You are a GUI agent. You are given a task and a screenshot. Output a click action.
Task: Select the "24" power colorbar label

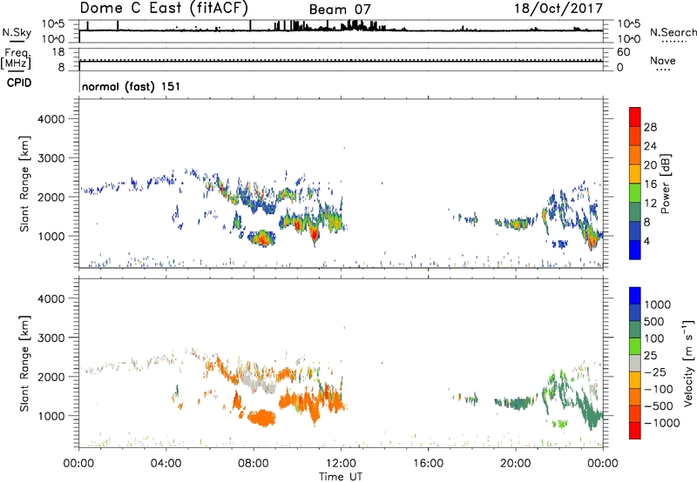(650, 146)
